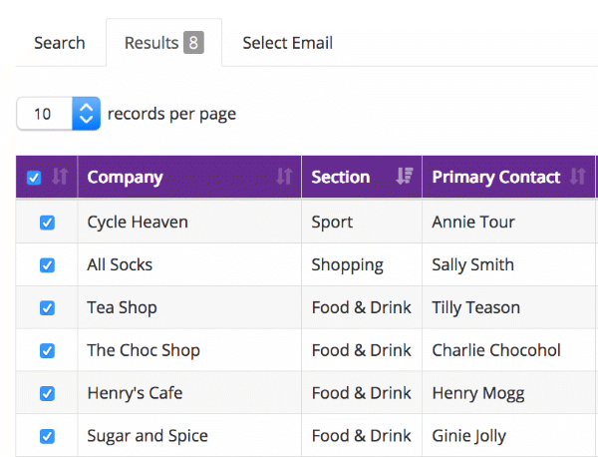
Task: Sort by the Company column sort icon
Action: [x=284, y=178]
